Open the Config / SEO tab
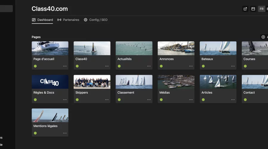268x149 pixels. coord(96,20)
